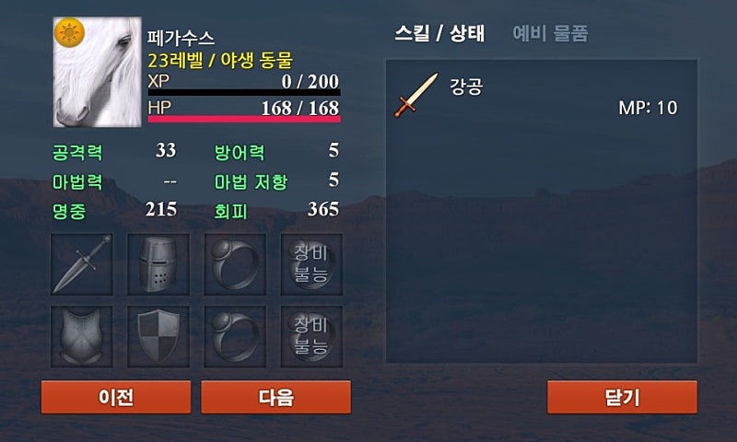This screenshot has height=442, width=737.
Task: Click the white Pegasus portrait
Action: (98, 72)
